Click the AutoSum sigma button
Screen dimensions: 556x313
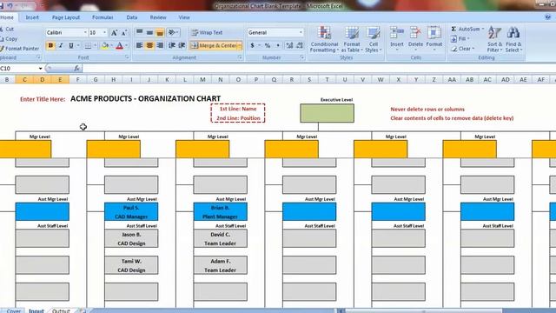pyautogui.click(x=466, y=29)
